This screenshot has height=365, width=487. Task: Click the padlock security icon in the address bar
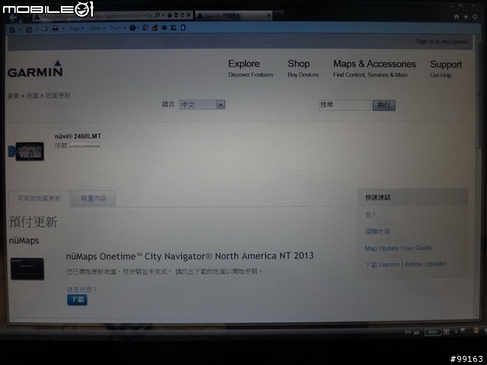point(170,15)
